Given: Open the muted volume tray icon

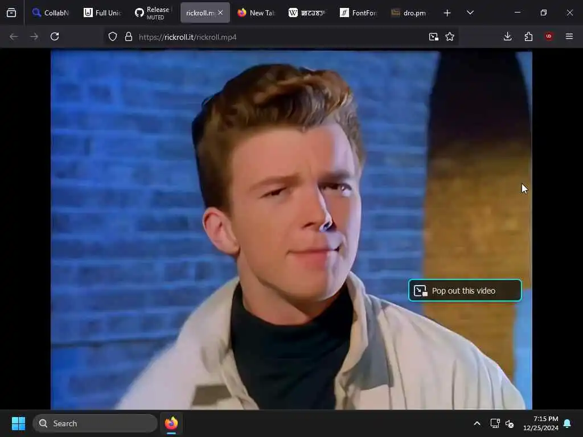Looking at the screenshot, I should pyautogui.click(x=510, y=423).
